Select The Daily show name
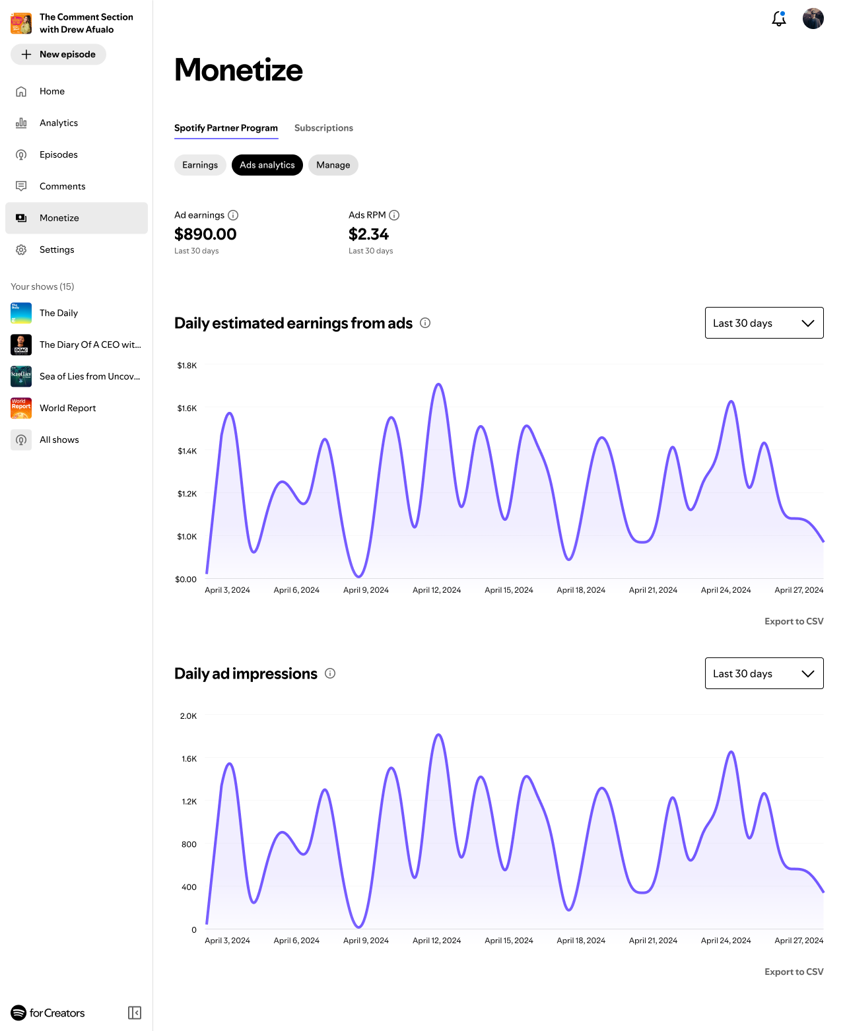Image resolution: width=845 pixels, height=1031 pixels. 59,313
